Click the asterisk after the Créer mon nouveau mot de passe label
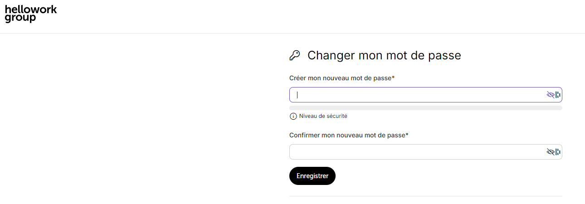This screenshot has height=204, width=585. (393, 78)
